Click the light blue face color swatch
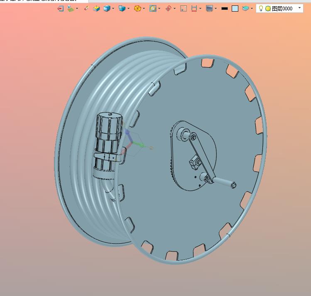Screen dimensions: 311x296 pos(235,9)
